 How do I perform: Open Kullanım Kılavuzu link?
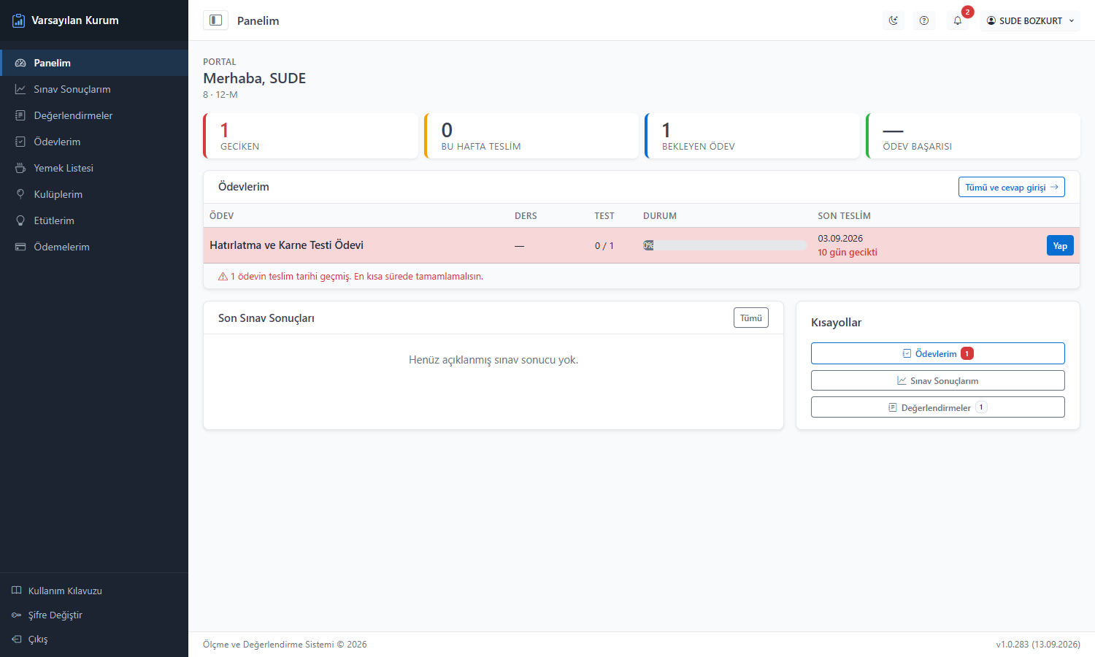click(x=57, y=591)
